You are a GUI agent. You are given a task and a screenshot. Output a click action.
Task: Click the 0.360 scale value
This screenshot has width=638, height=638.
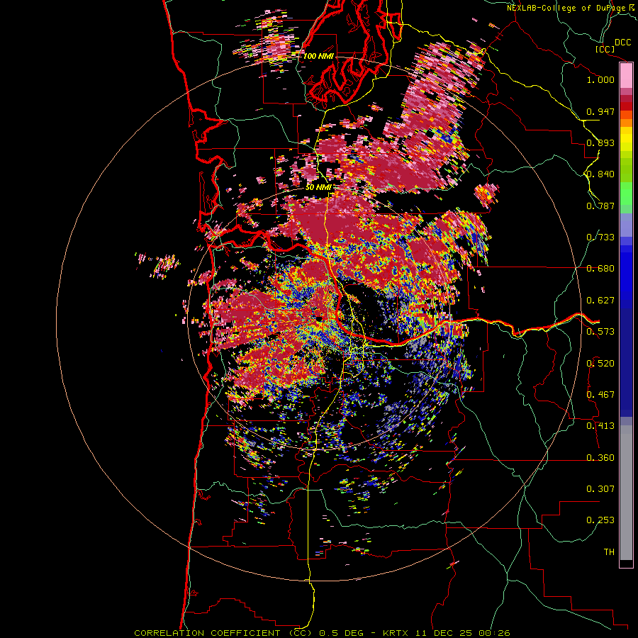pos(600,458)
